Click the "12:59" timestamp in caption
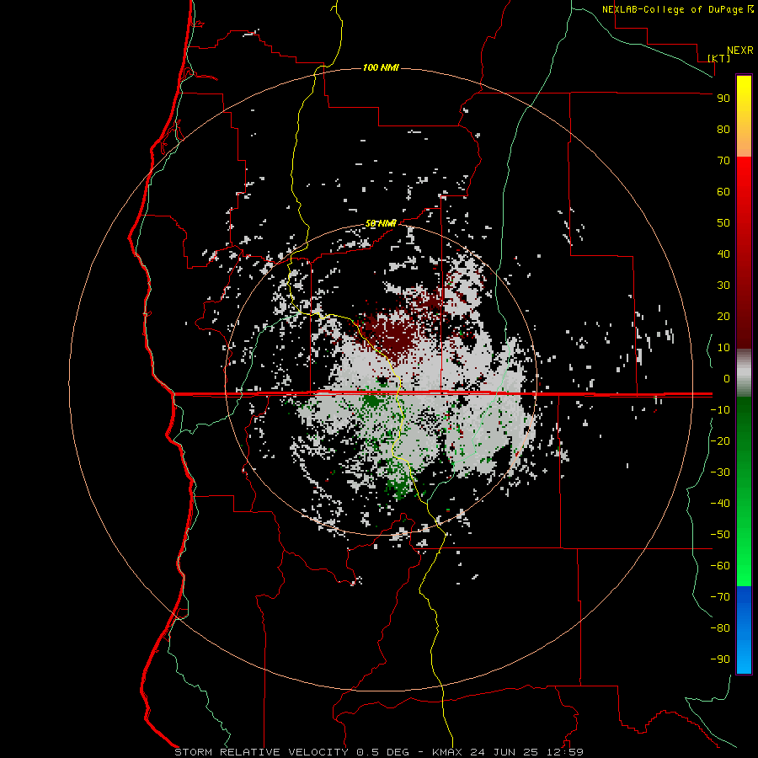This screenshot has width=758, height=758. 565,752
